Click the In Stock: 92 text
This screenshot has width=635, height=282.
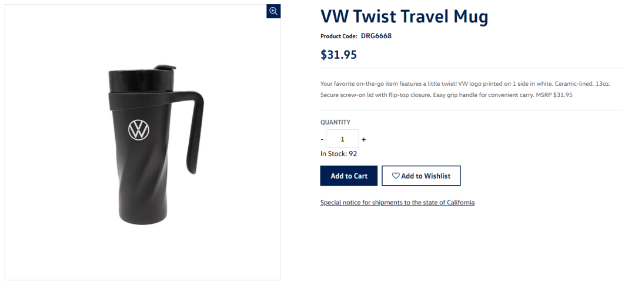[338, 154]
